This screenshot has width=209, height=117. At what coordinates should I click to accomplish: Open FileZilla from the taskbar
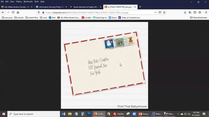pos(118,114)
